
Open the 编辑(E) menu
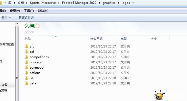point(3,11)
